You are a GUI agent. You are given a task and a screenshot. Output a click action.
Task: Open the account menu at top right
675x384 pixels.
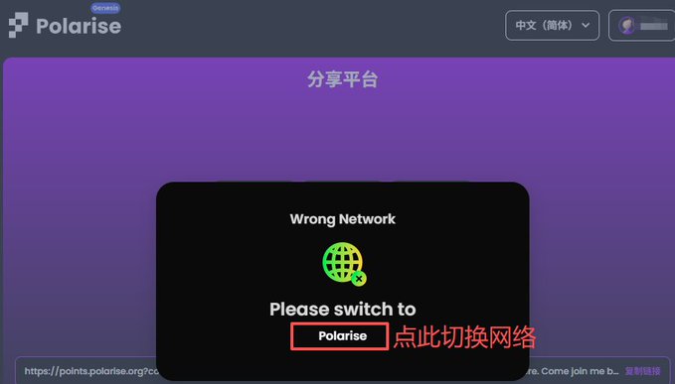click(x=641, y=26)
